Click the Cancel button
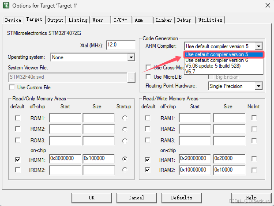 [136, 198]
